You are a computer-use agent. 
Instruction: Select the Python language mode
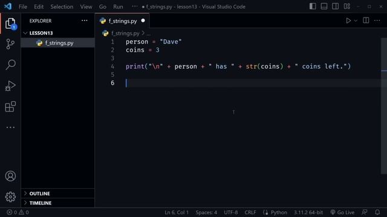point(279,212)
